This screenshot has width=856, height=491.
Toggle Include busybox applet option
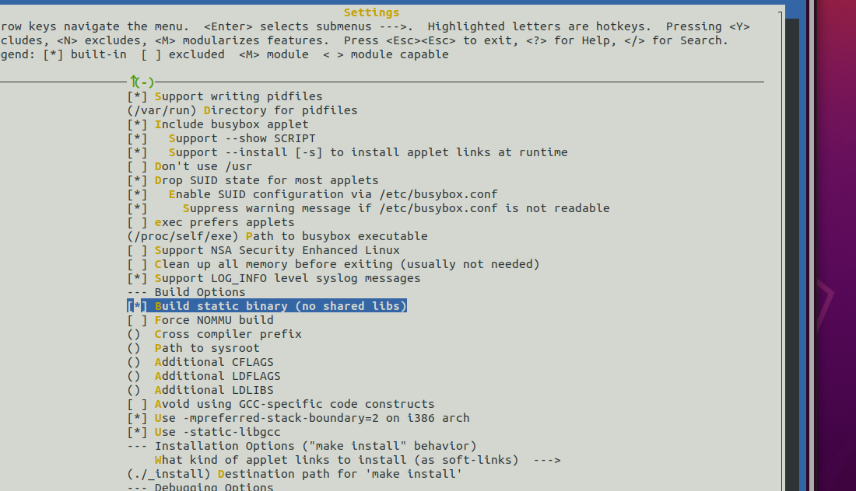coord(218,124)
